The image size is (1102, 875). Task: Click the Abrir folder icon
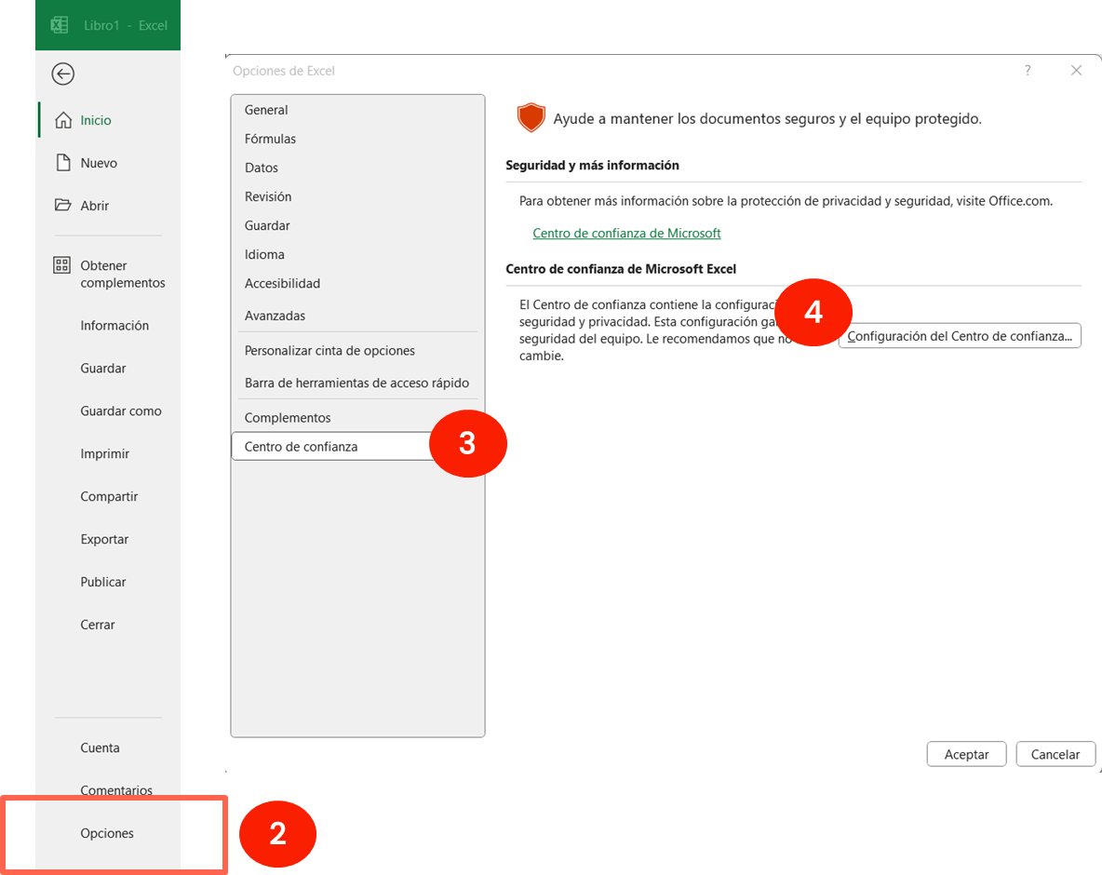coord(63,205)
